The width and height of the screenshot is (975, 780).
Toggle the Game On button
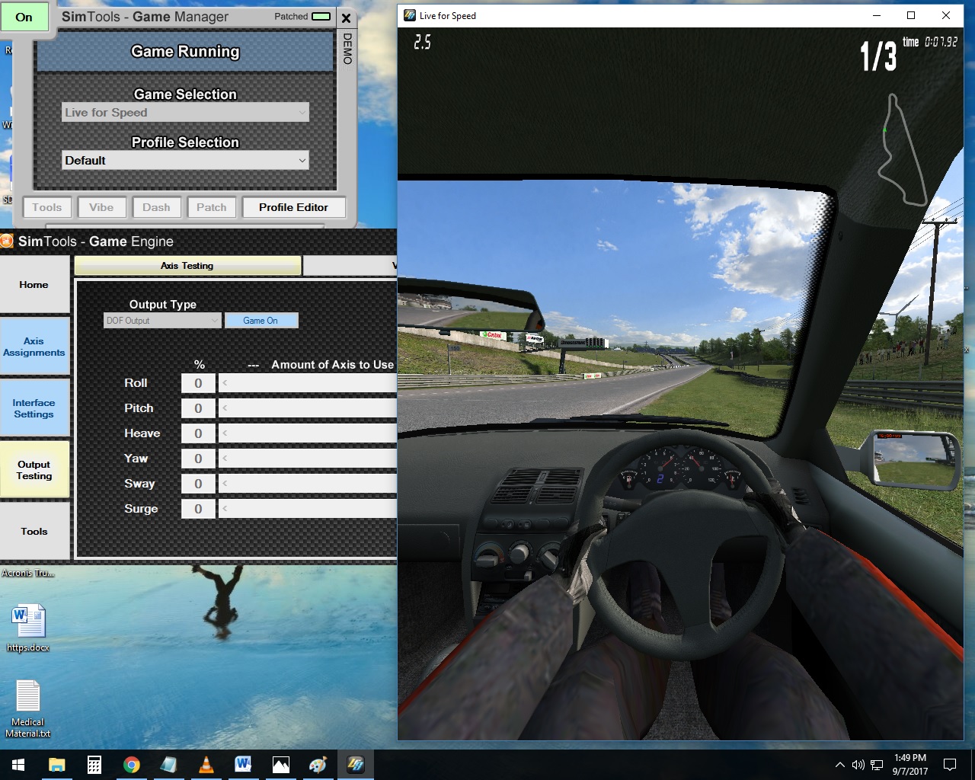click(261, 321)
